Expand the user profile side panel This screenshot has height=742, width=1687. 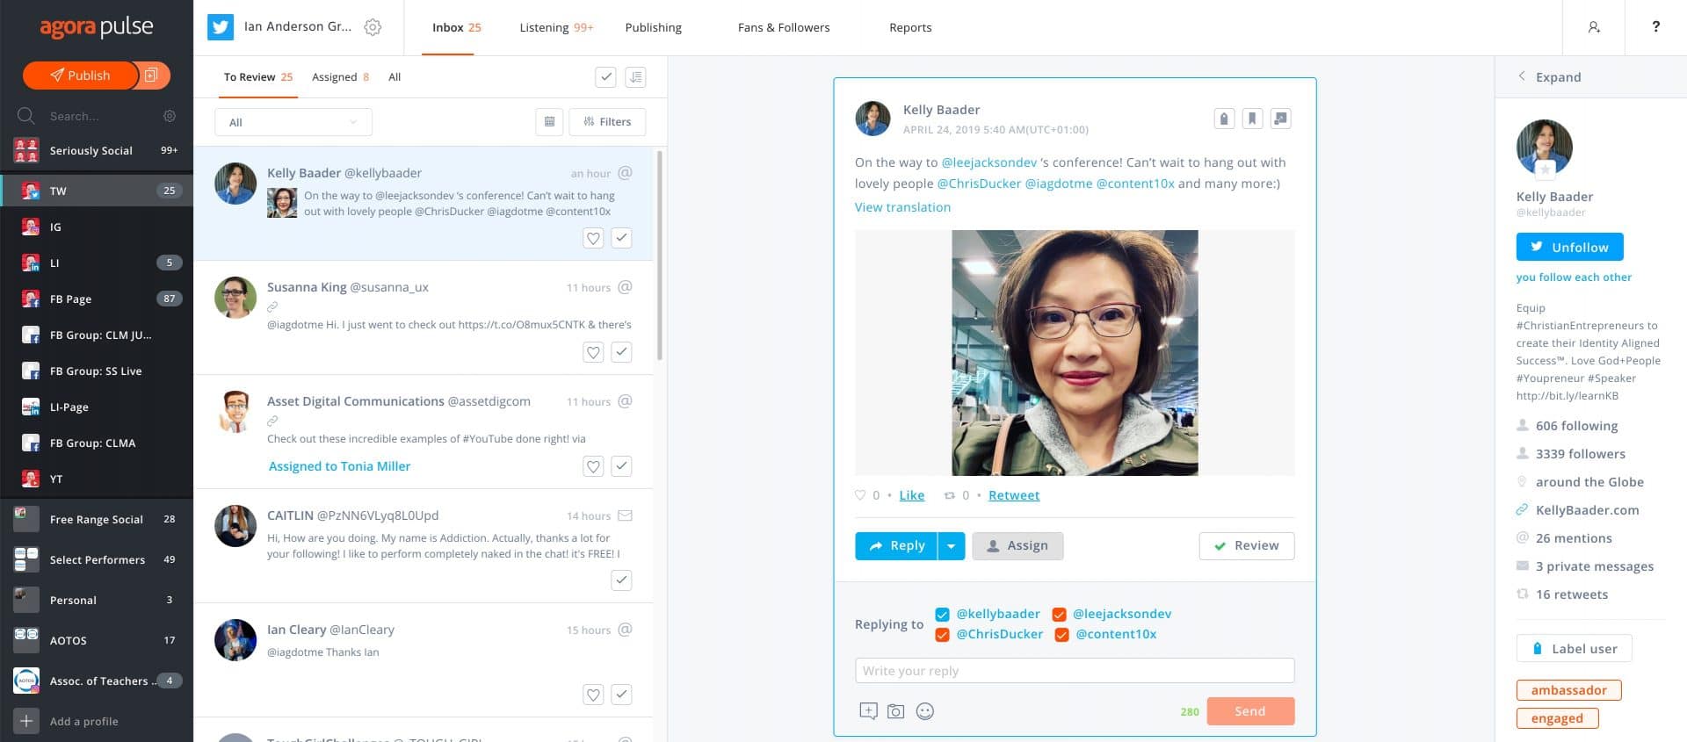point(1550,77)
